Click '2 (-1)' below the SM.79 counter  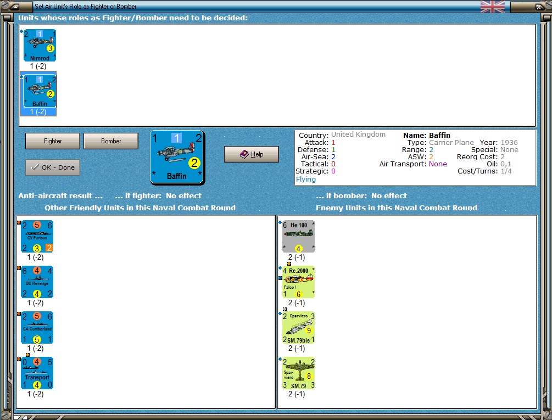coord(297,394)
